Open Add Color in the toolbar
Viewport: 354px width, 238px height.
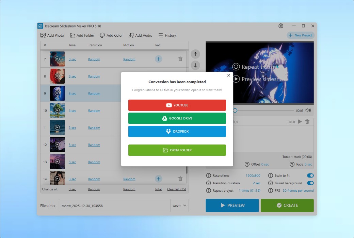(111, 35)
